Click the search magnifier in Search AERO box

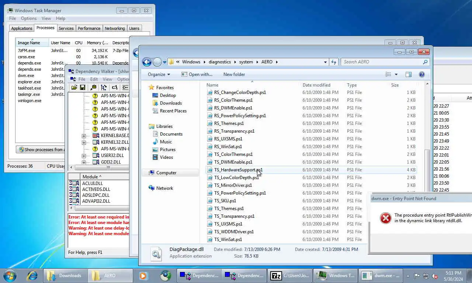425,62
